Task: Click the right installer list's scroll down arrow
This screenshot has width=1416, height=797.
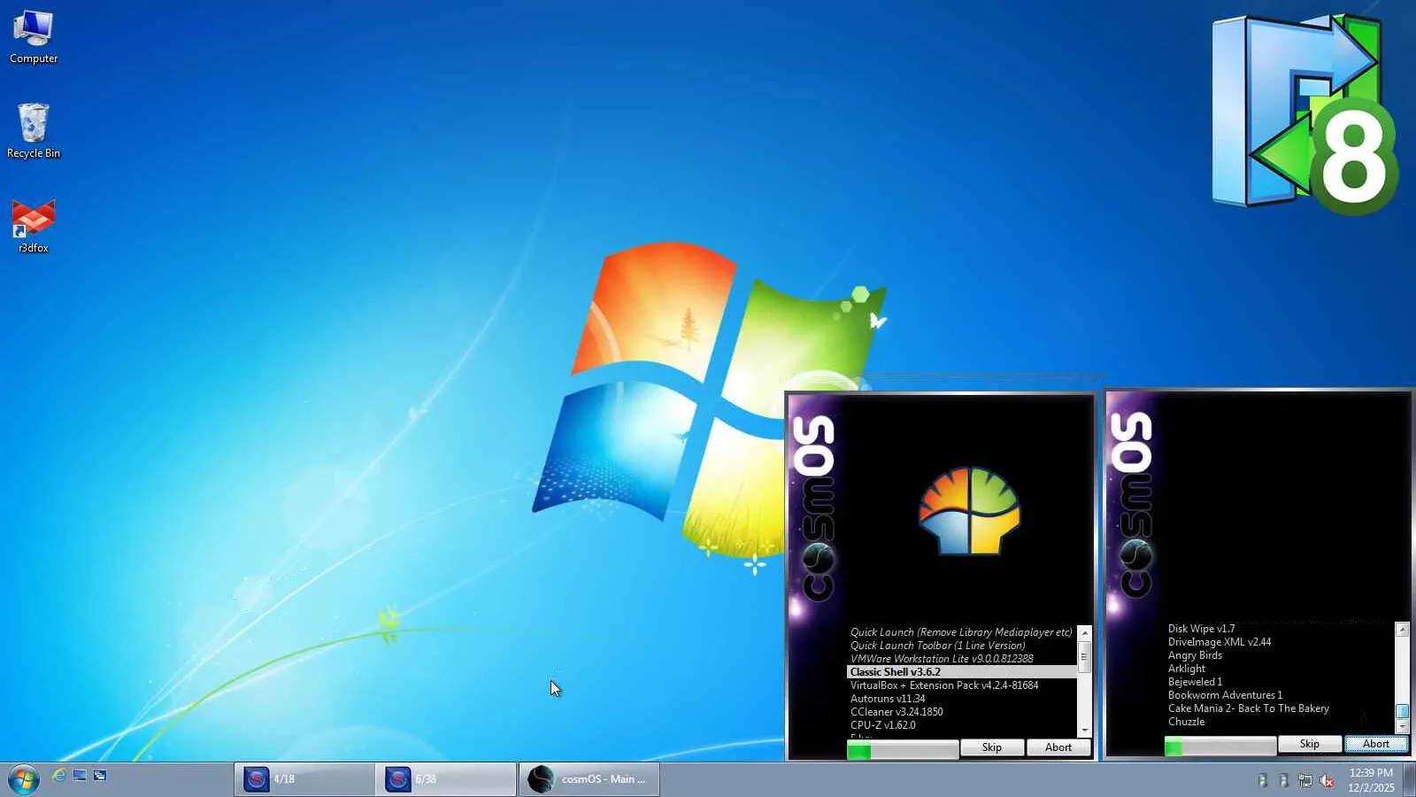Action: click(1402, 727)
